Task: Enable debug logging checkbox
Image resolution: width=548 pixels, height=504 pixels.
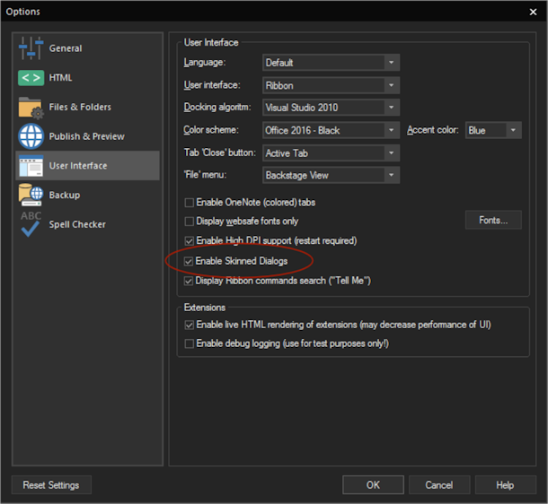Action: coord(189,343)
